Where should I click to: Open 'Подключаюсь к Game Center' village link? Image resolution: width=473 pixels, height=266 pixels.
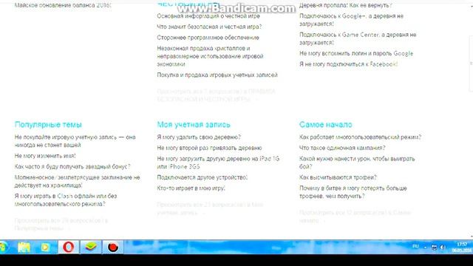click(x=358, y=38)
